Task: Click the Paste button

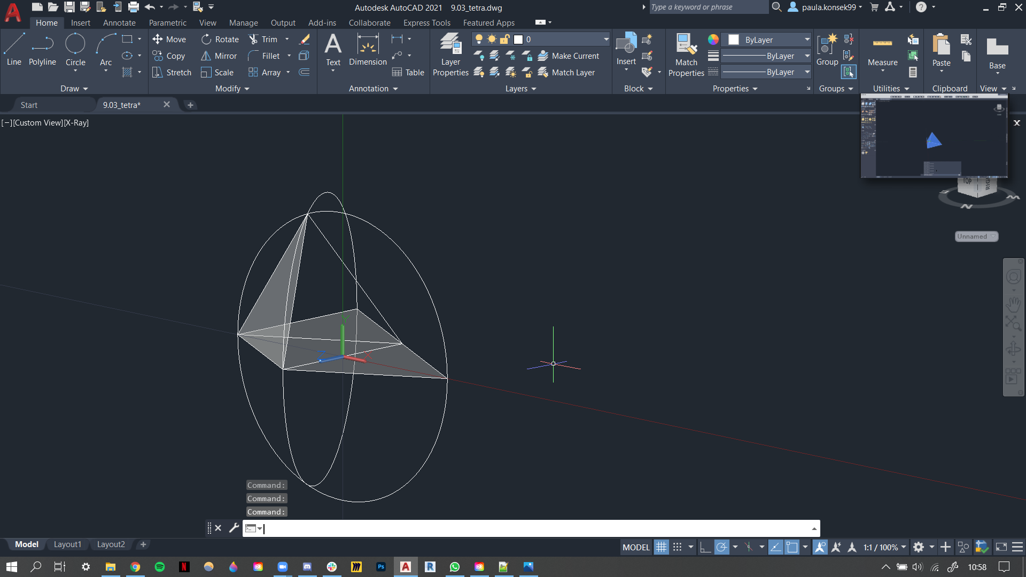Action: pos(941,49)
